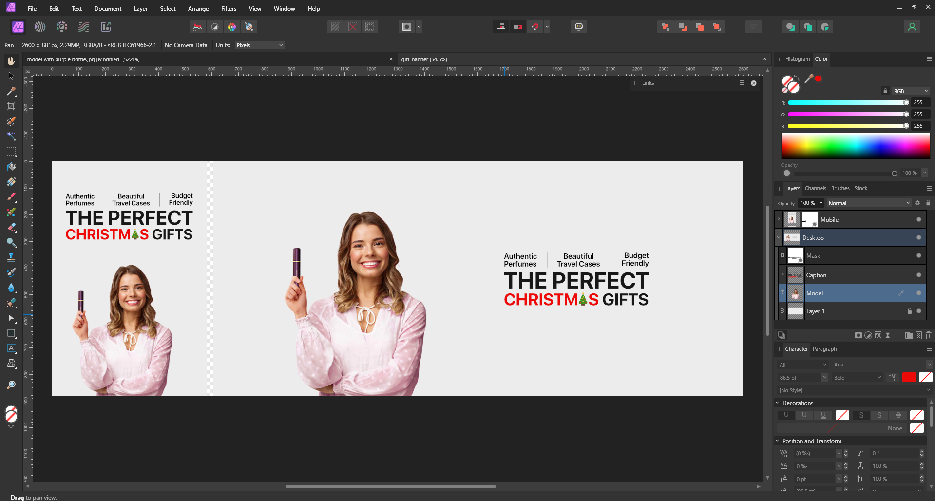Select the Dodge Brush tool
The height and width of the screenshot is (501, 935).
pos(11,242)
